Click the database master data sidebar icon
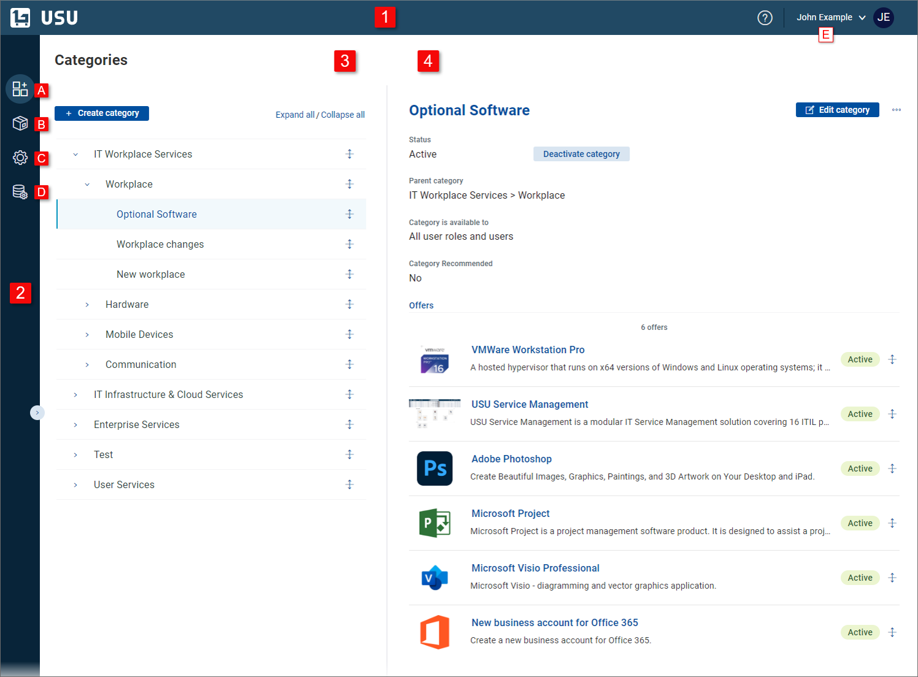Viewport: 918px width, 677px height. point(20,192)
